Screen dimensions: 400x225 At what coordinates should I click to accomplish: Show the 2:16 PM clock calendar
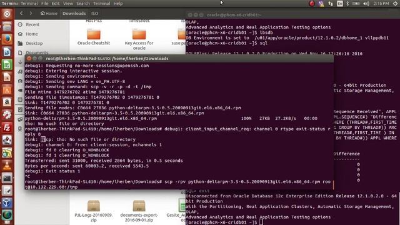pyautogui.click(x=381, y=4)
